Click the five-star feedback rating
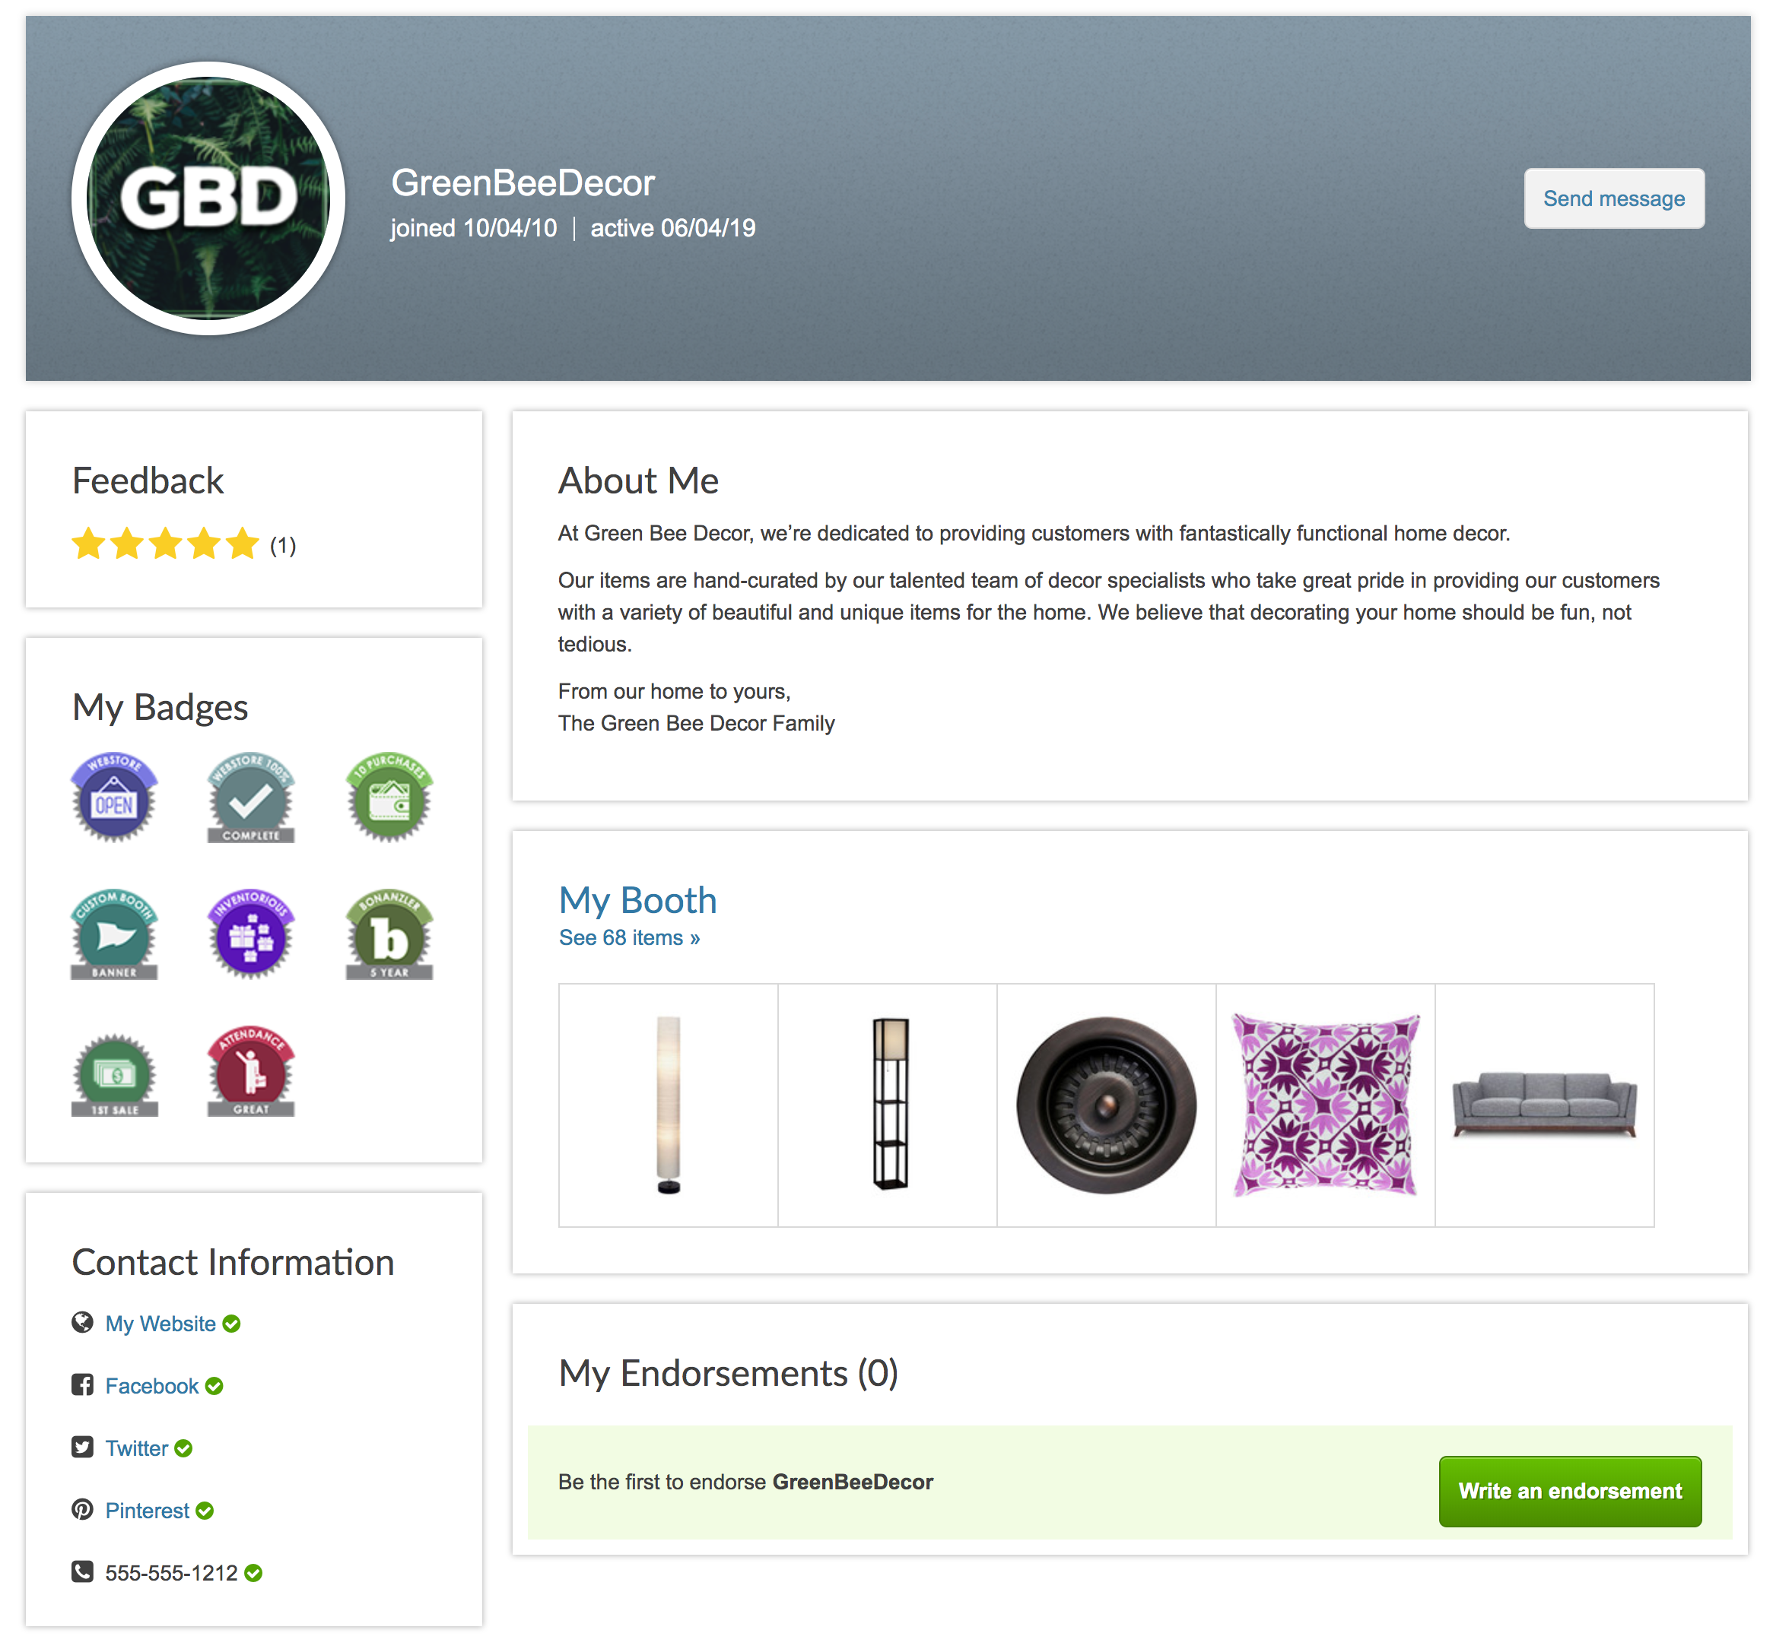The width and height of the screenshot is (1773, 1649). (x=165, y=544)
